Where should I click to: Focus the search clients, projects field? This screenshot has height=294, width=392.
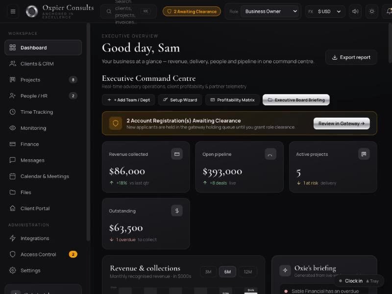tap(128, 11)
